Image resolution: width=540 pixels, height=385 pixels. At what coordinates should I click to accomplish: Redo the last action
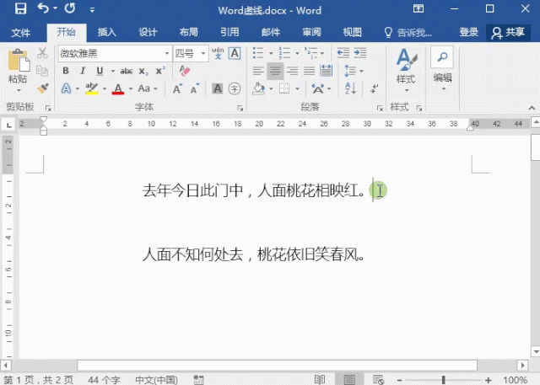pyautogui.click(x=70, y=8)
